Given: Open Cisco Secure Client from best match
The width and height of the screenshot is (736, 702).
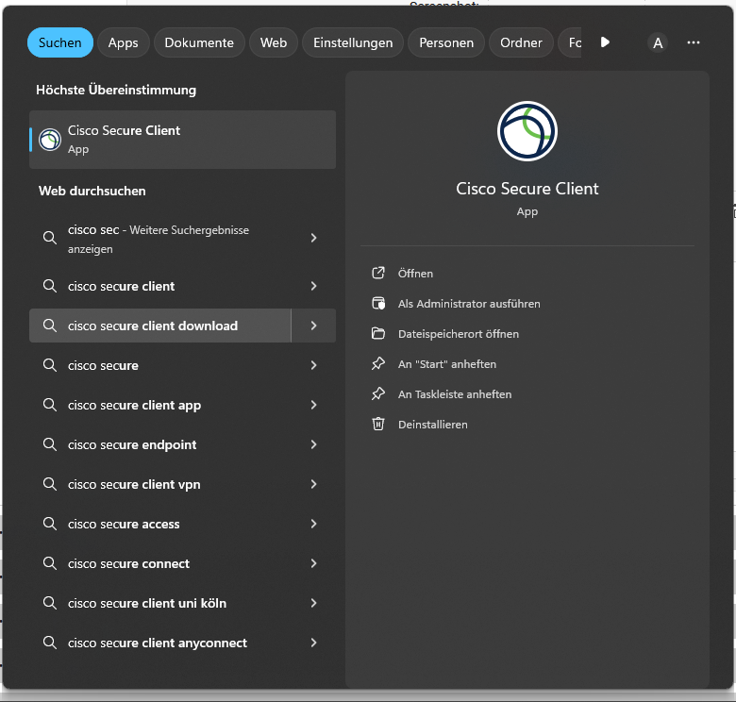Looking at the screenshot, I should coord(182,140).
